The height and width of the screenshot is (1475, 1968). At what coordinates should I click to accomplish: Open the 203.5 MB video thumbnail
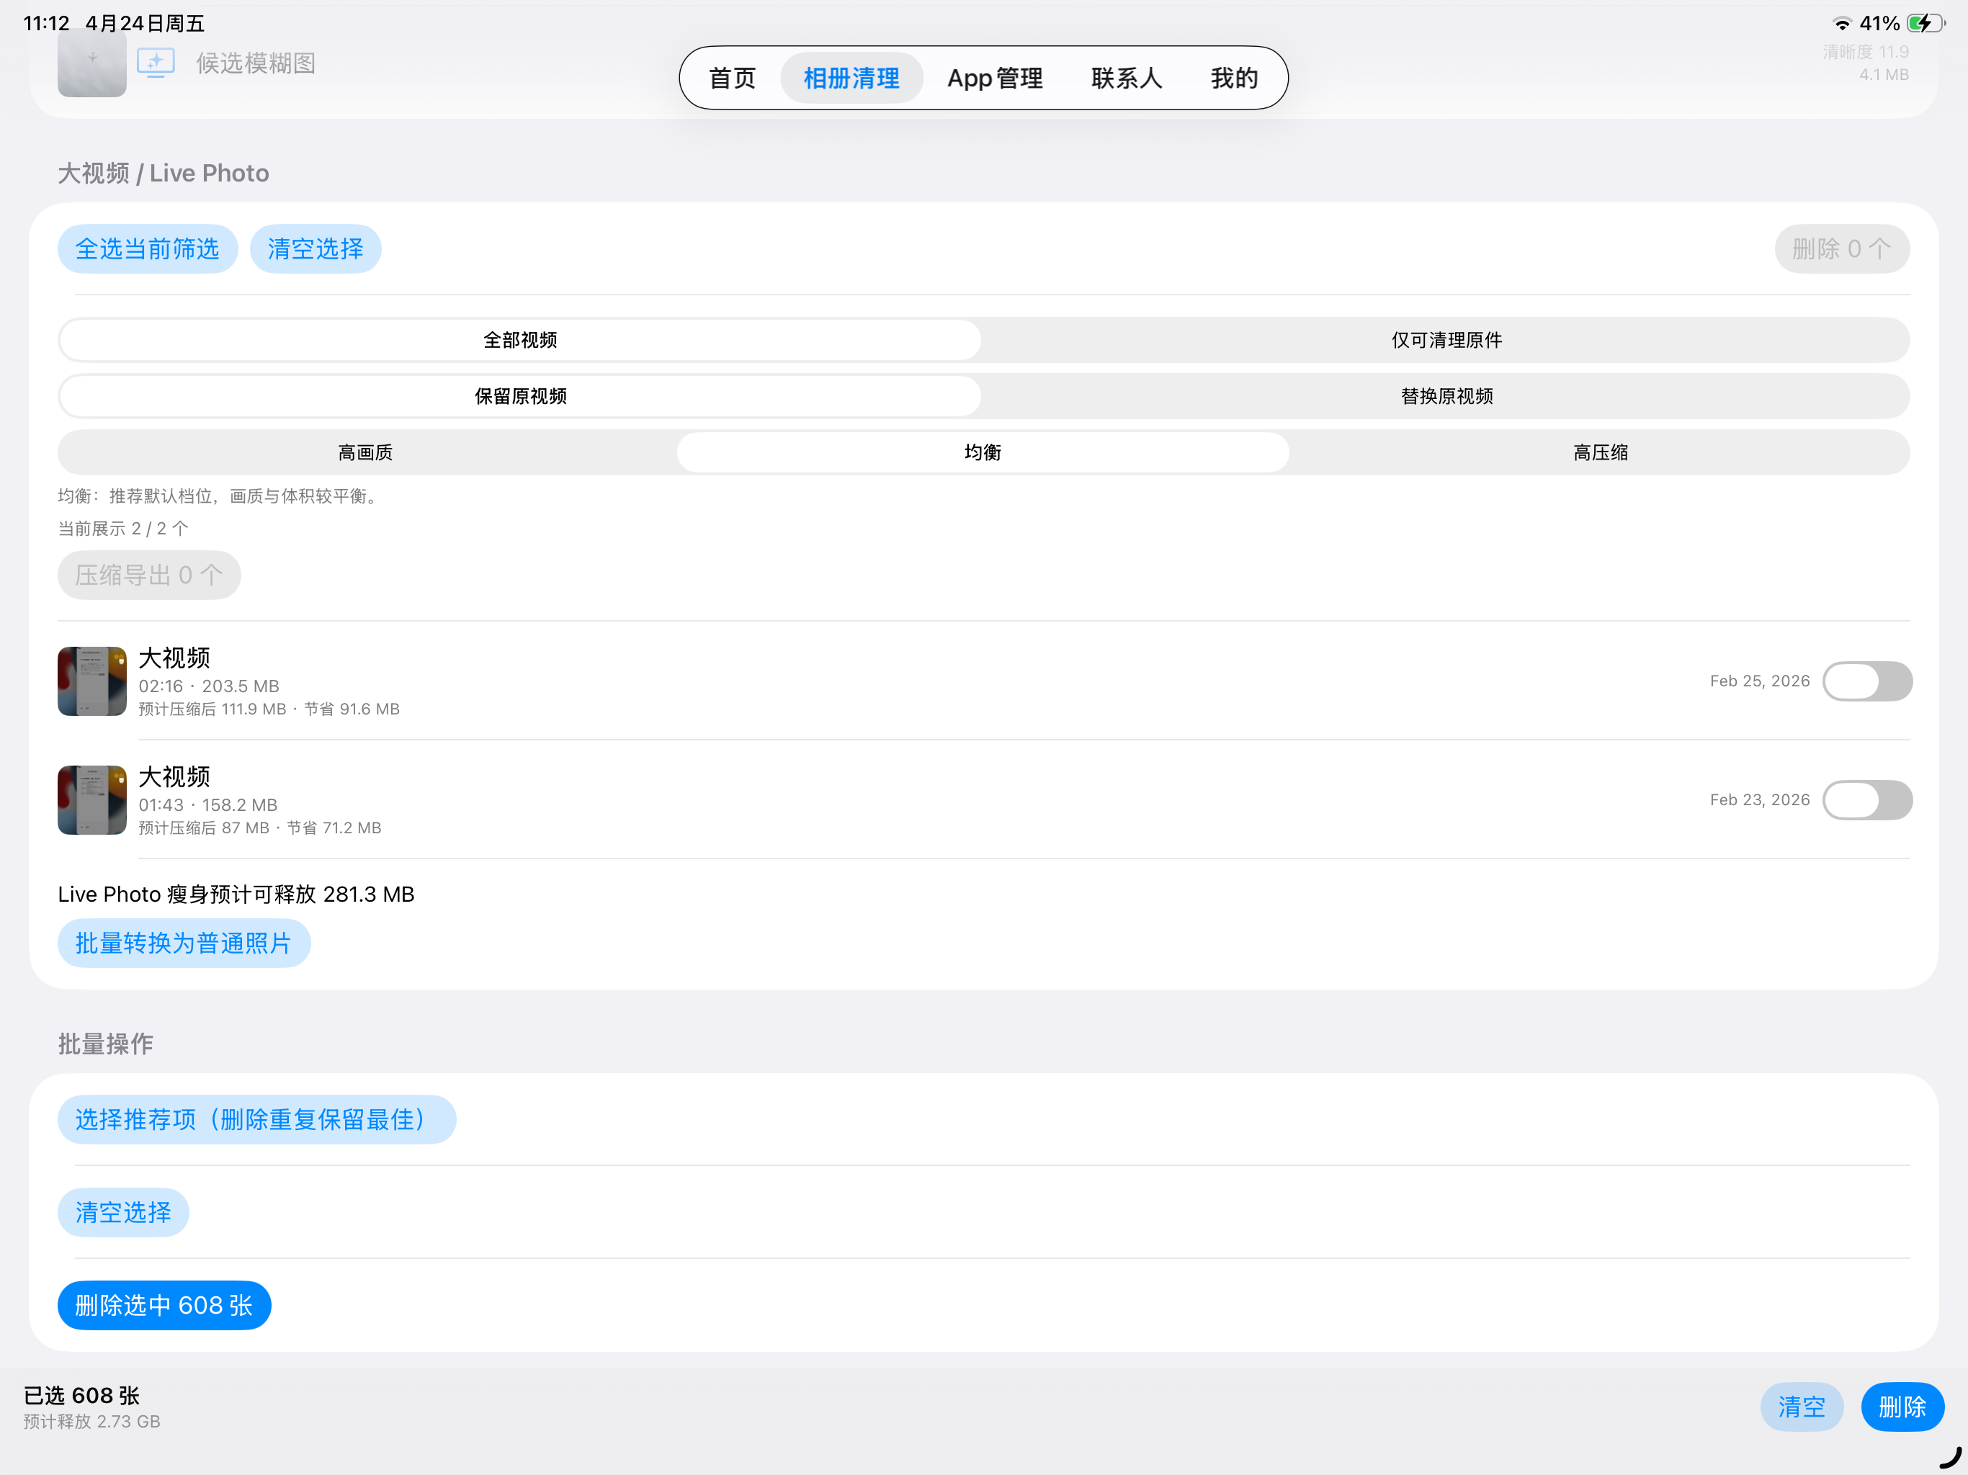tap(91, 681)
